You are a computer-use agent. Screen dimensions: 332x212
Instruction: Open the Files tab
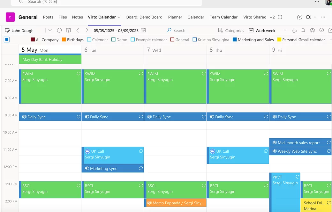63,17
